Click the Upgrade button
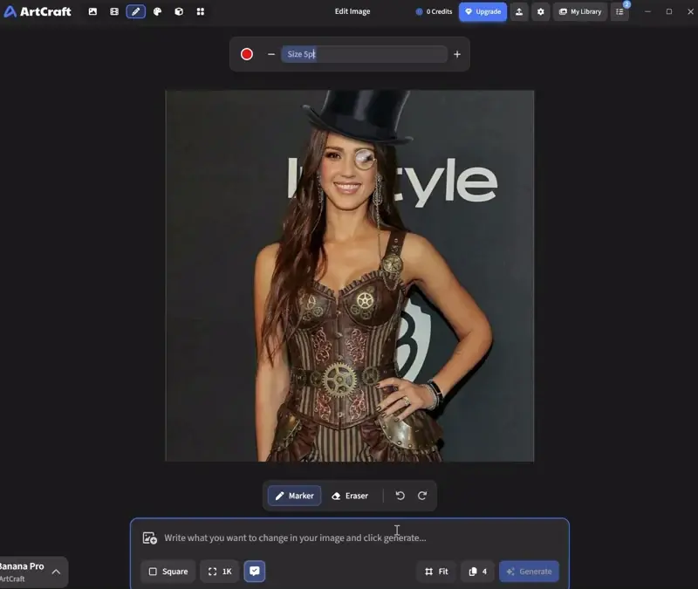 tap(483, 12)
